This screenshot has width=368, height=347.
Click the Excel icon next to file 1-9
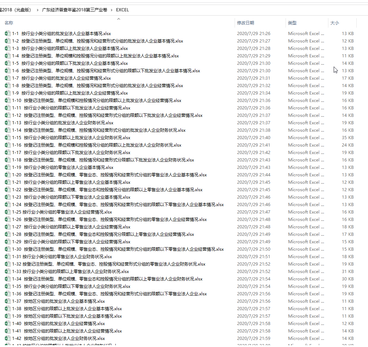click(x=7, y=93)
